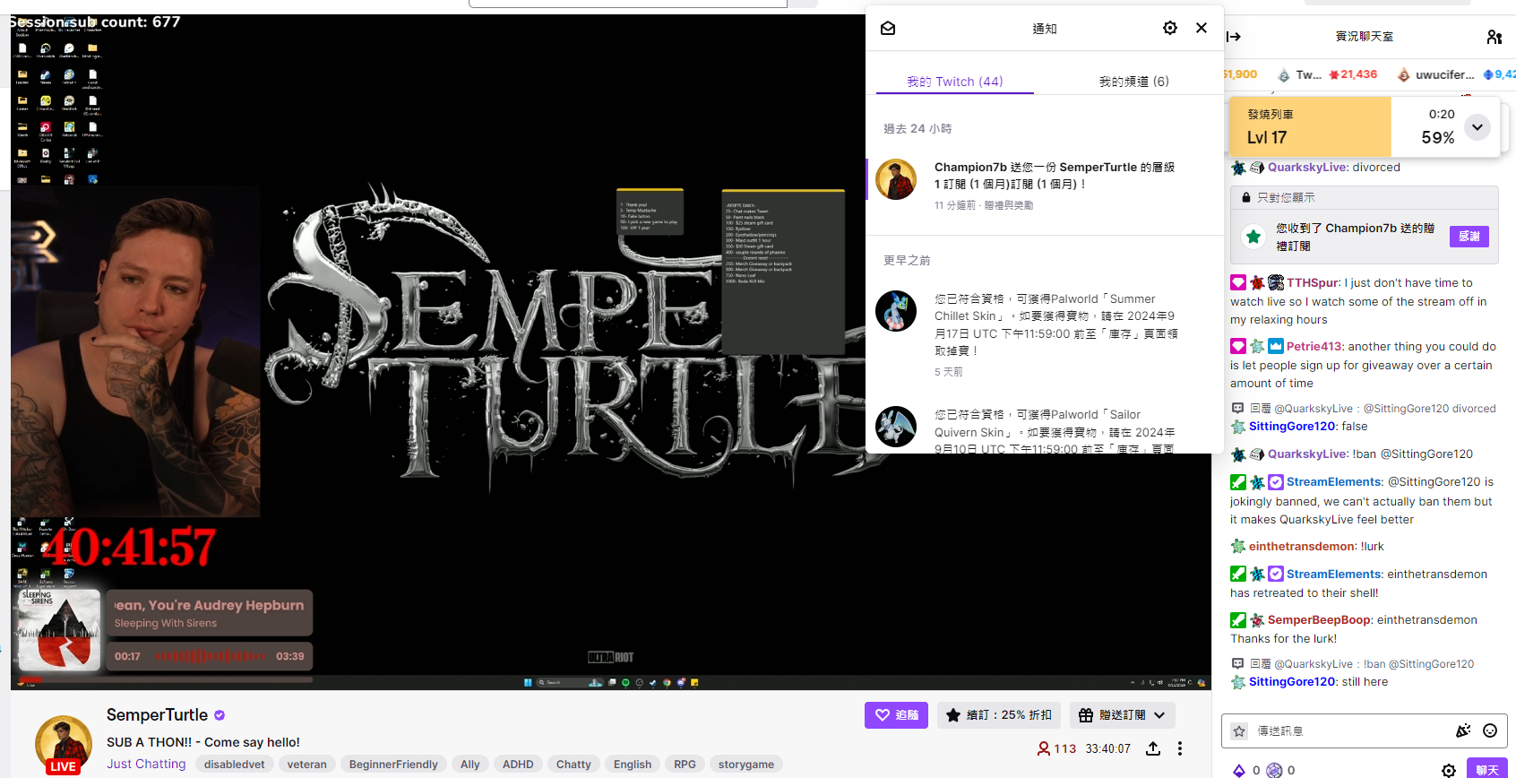
Task: Click 追隨 follow button
Action: pyautogui.click(x=896, y=715)
